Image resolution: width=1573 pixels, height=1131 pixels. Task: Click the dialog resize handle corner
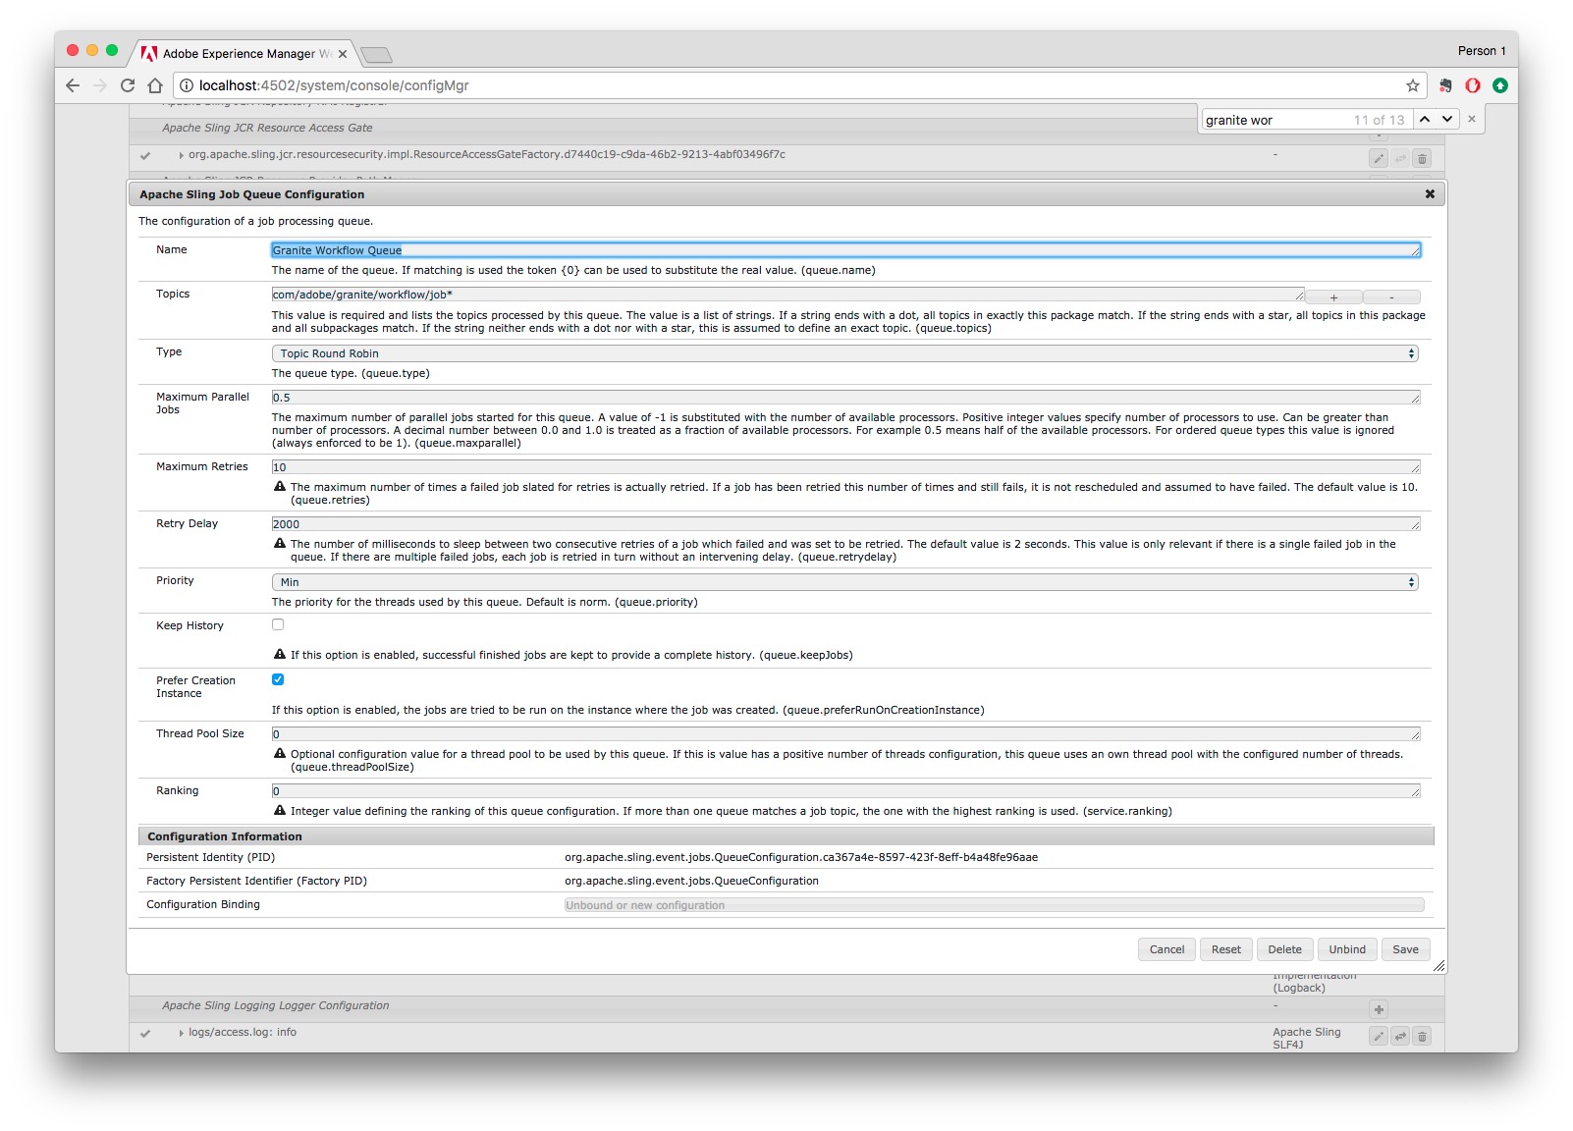pos(1438,966)
